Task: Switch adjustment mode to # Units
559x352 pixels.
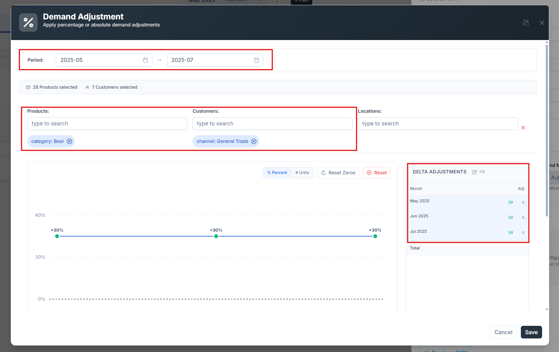Action: click(x=302, y=173)
